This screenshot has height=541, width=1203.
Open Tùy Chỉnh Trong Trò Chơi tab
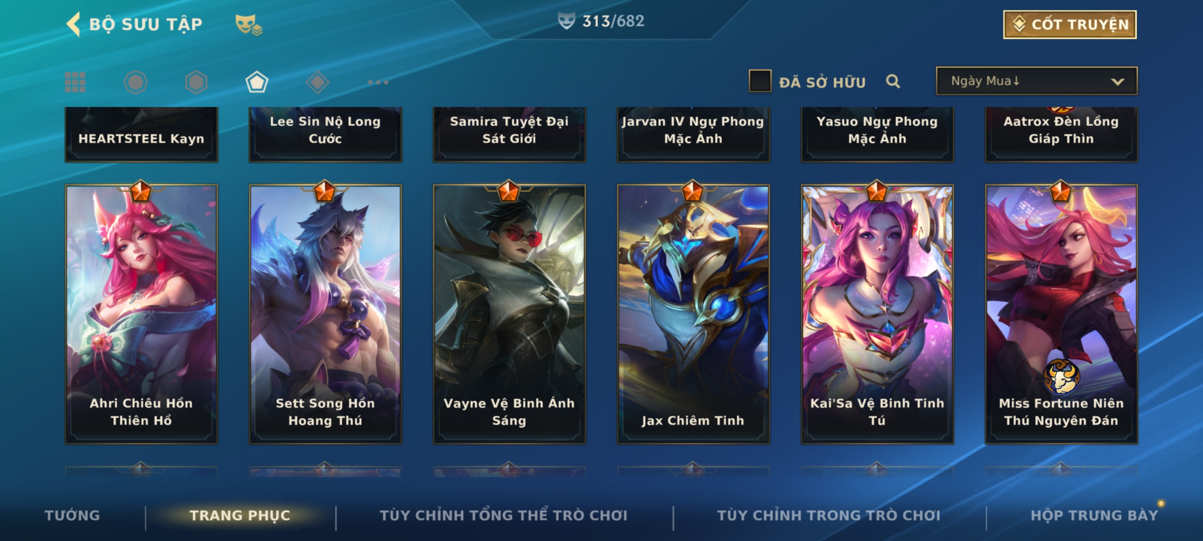pos(829,515)
